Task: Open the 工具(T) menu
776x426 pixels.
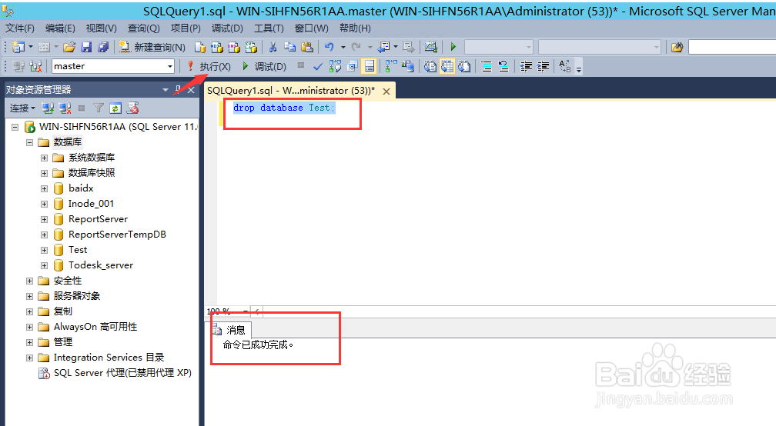Action: click(269, 28)
